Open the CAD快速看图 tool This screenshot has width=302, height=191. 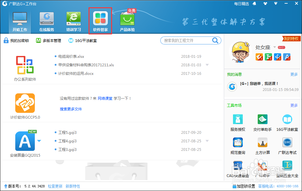(x=238, y=169)
